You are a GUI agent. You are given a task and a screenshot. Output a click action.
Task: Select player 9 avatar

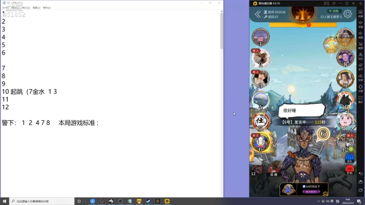coord(345,79)
